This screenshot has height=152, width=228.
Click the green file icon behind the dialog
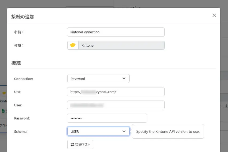point(3,111)
